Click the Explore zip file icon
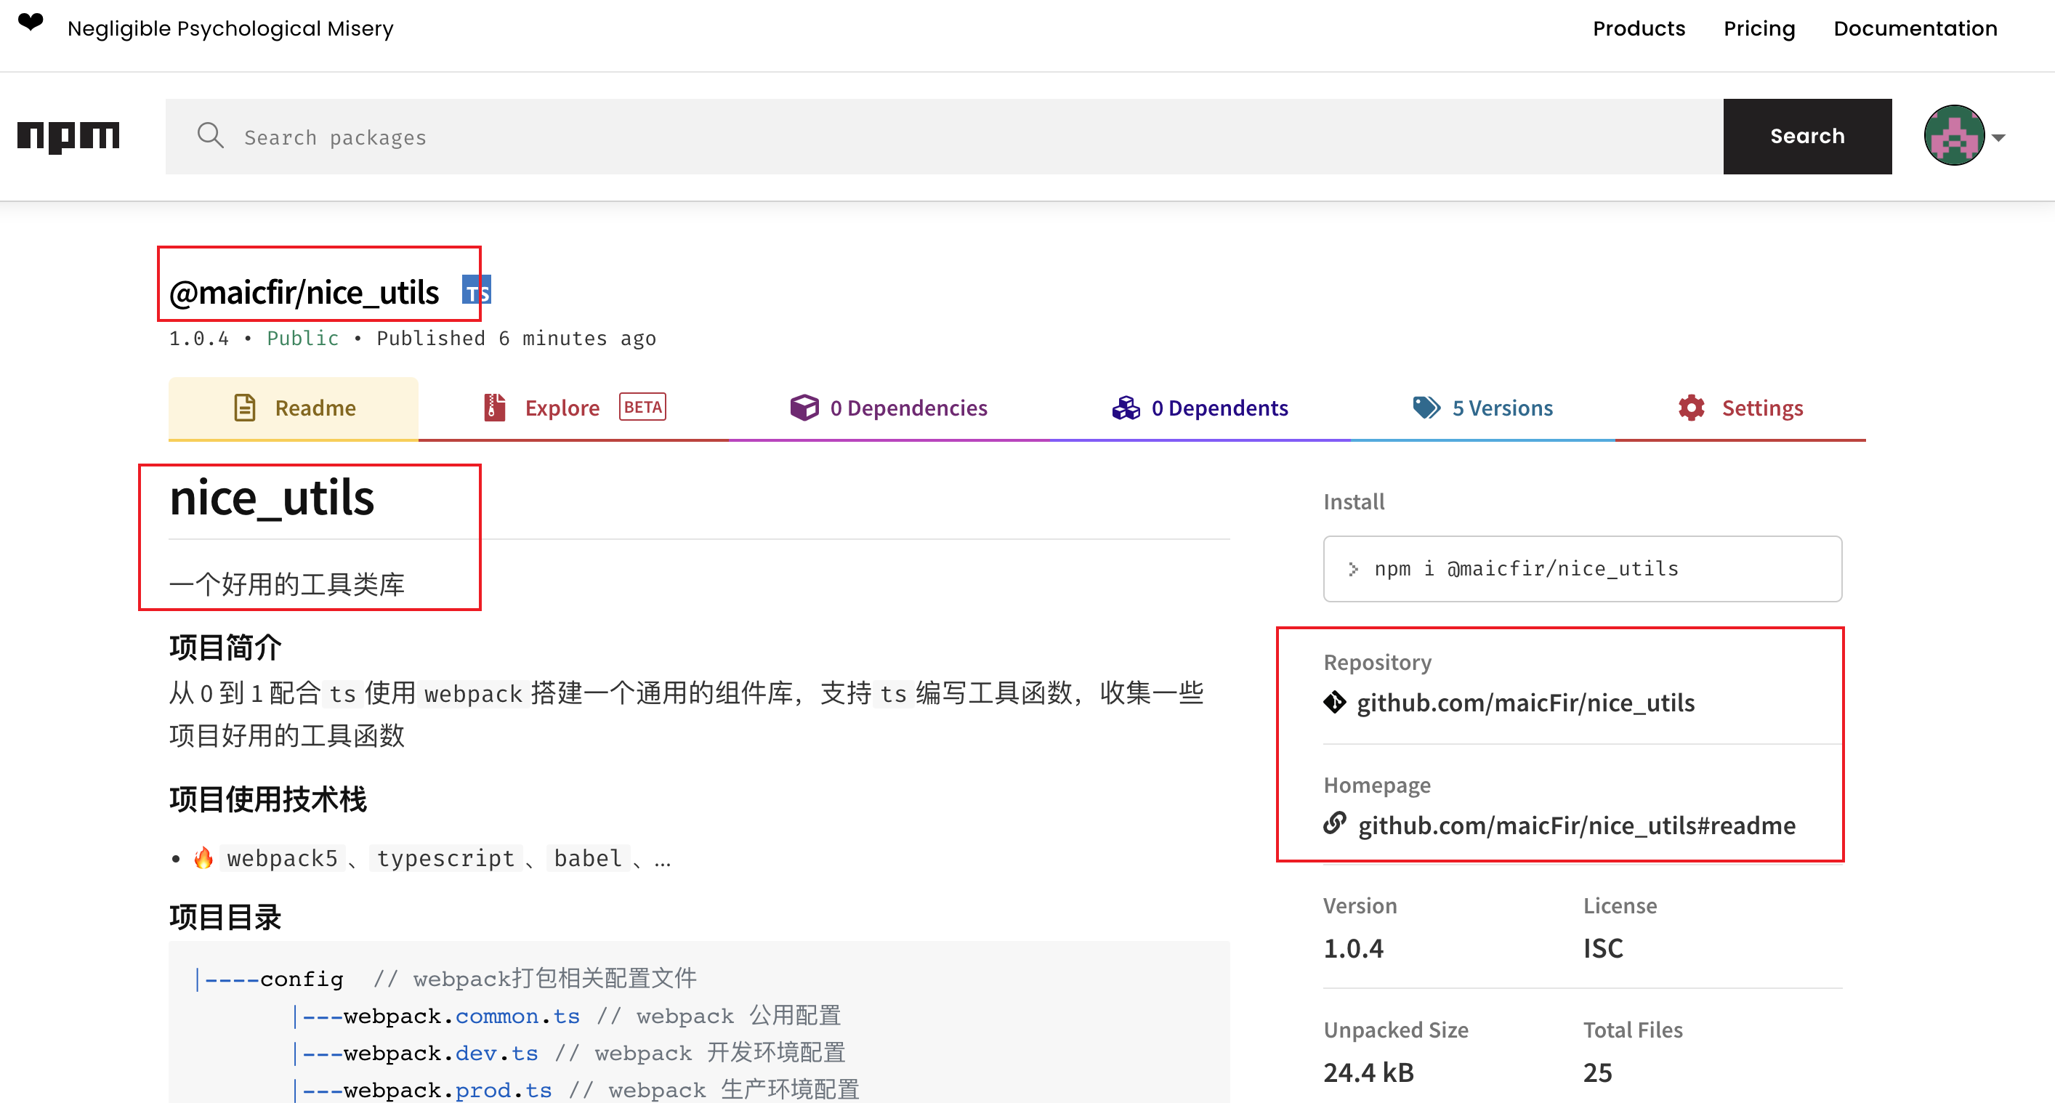2055x1103 pixels. point(495,408)
